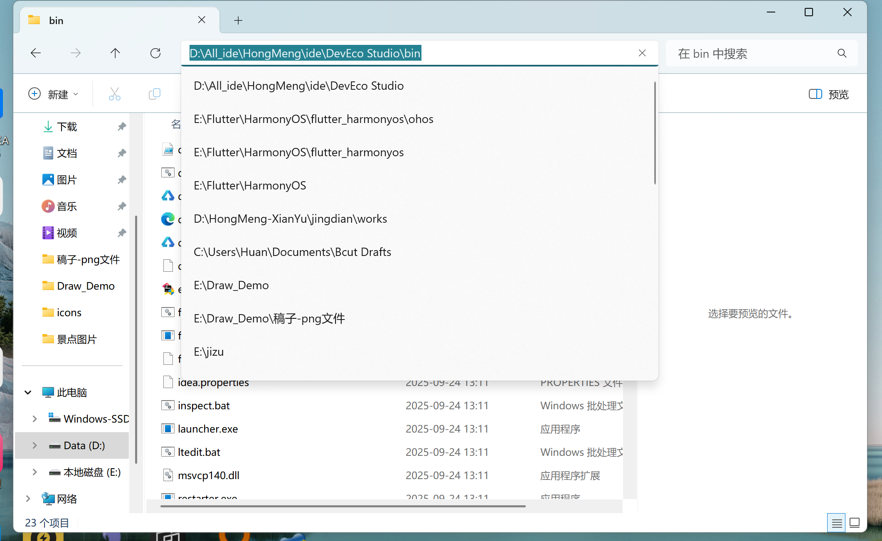Switch to large thumbnails view
Screen dimensions: 882x541
click(x=855, y=523)
